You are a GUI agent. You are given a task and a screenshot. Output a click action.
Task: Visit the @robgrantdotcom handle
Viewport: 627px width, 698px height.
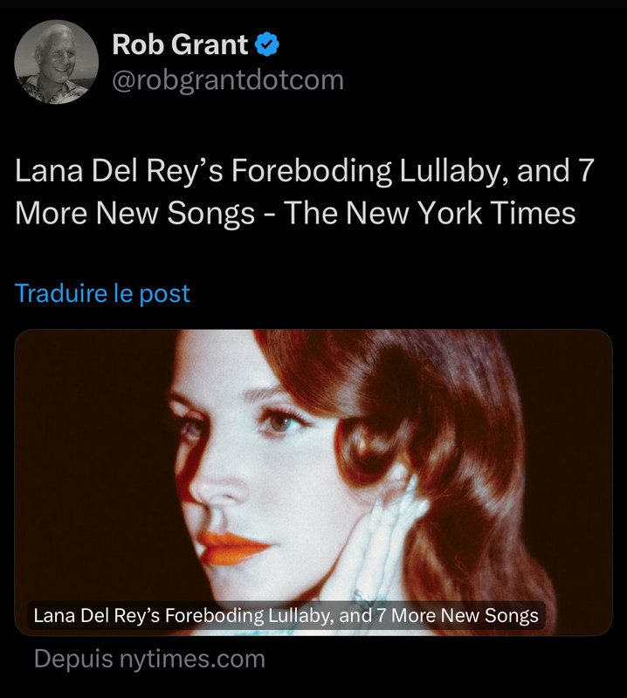[228, 80]
